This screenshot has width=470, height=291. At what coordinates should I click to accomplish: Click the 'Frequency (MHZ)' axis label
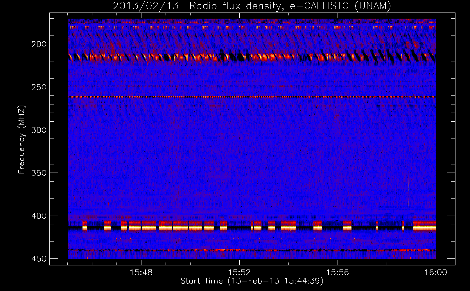[x=22, y=140]
